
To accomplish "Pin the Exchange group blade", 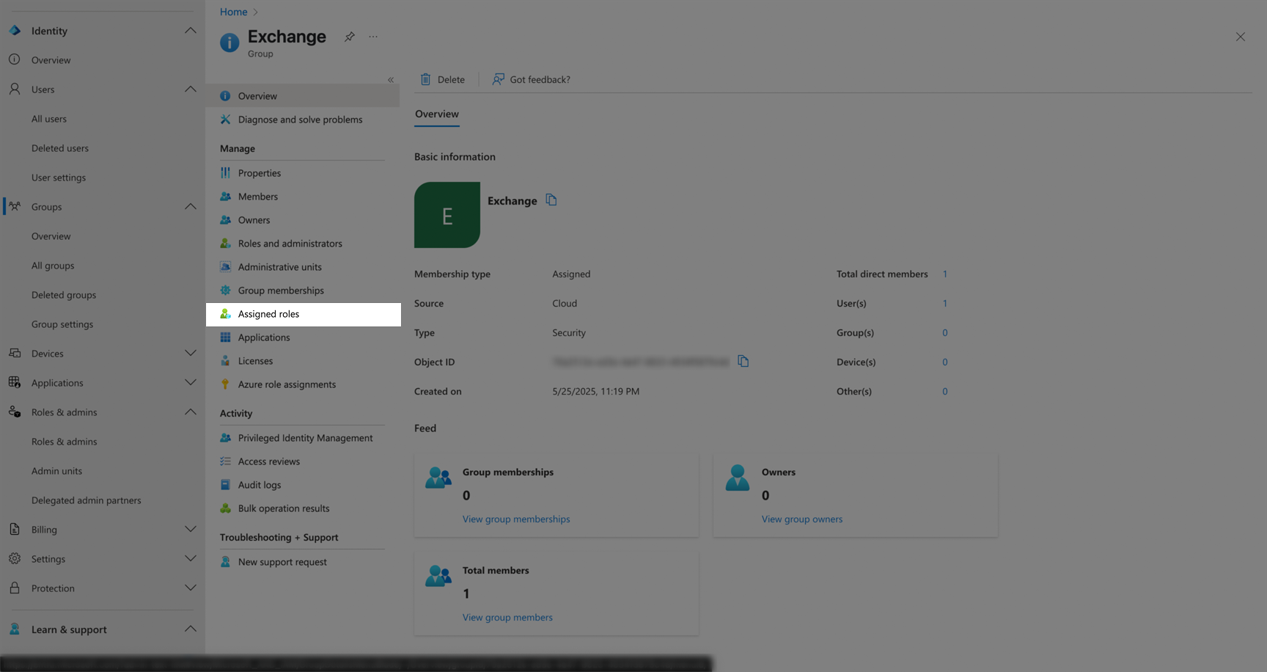I will [x=350, y=37].
